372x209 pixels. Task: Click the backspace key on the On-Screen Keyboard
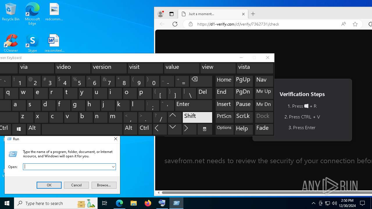tap(201, 81)
